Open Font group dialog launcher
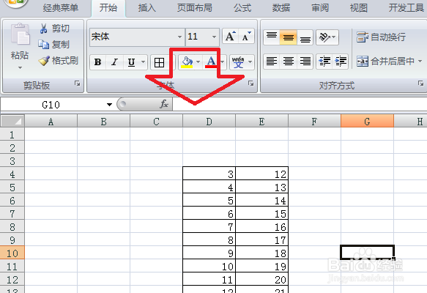 pyautogui.click(x=250, y=84)
